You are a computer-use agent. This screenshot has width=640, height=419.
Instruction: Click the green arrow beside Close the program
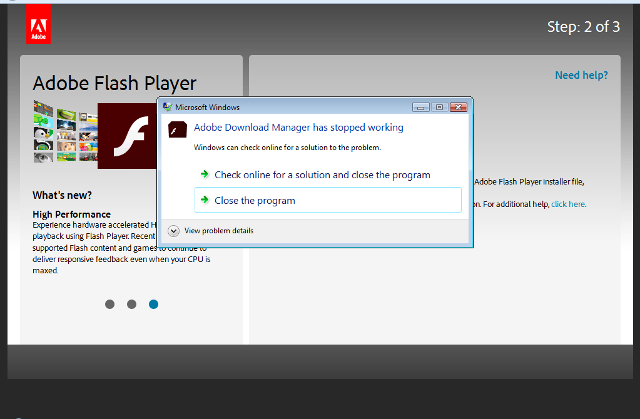click(205, 199)
